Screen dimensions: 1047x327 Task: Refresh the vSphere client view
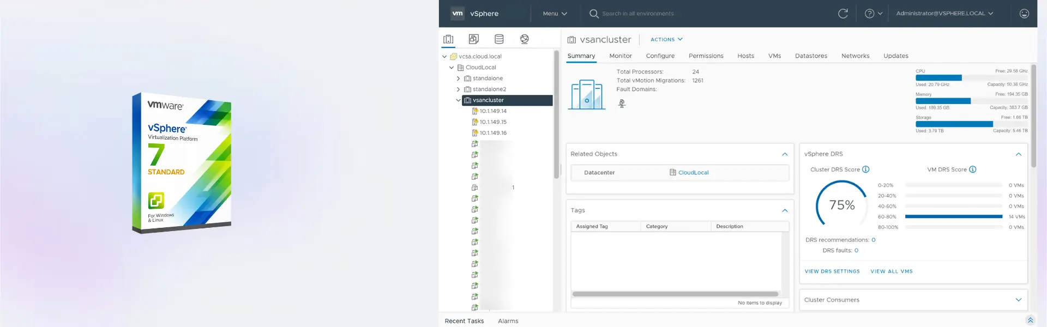843,14
